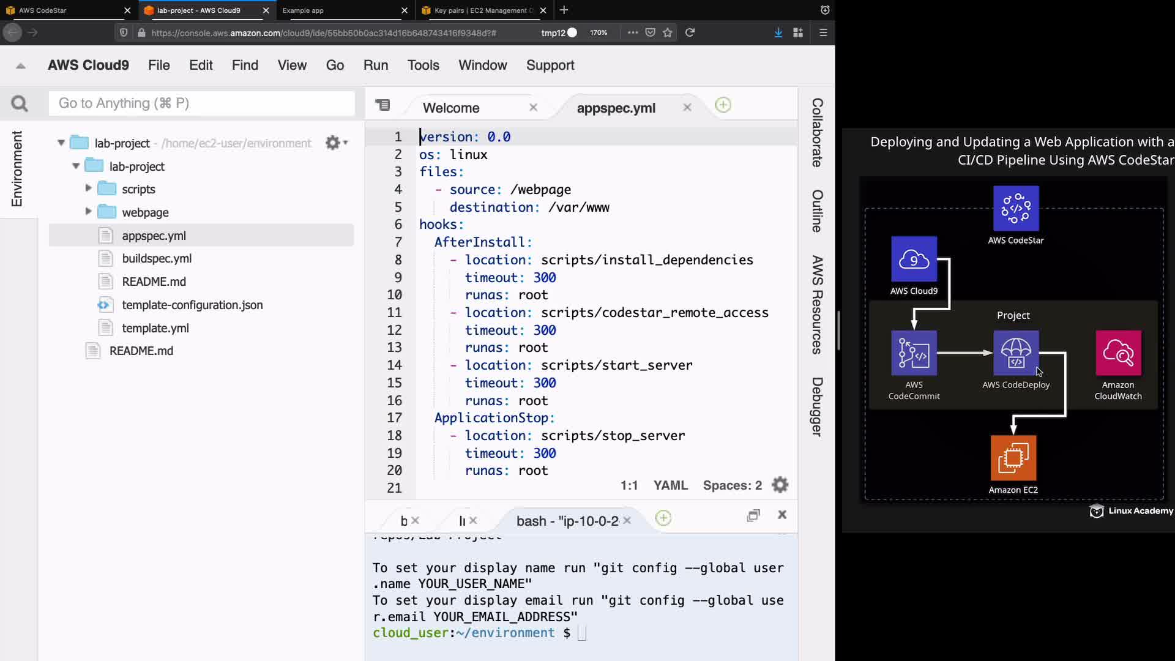Click the YAML syntax mode button

(x=670, y=485)
